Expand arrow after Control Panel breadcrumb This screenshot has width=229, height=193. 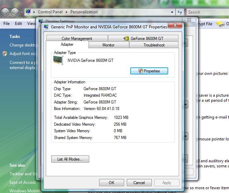(66, 12)
